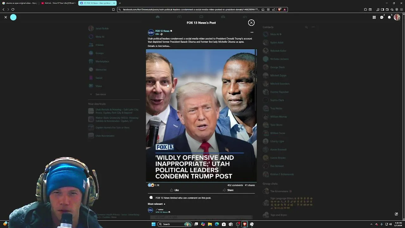Bookmark this page via address bar icon
Image resolution: width=405 pixels, height=228 pixels.
point(113,9)
